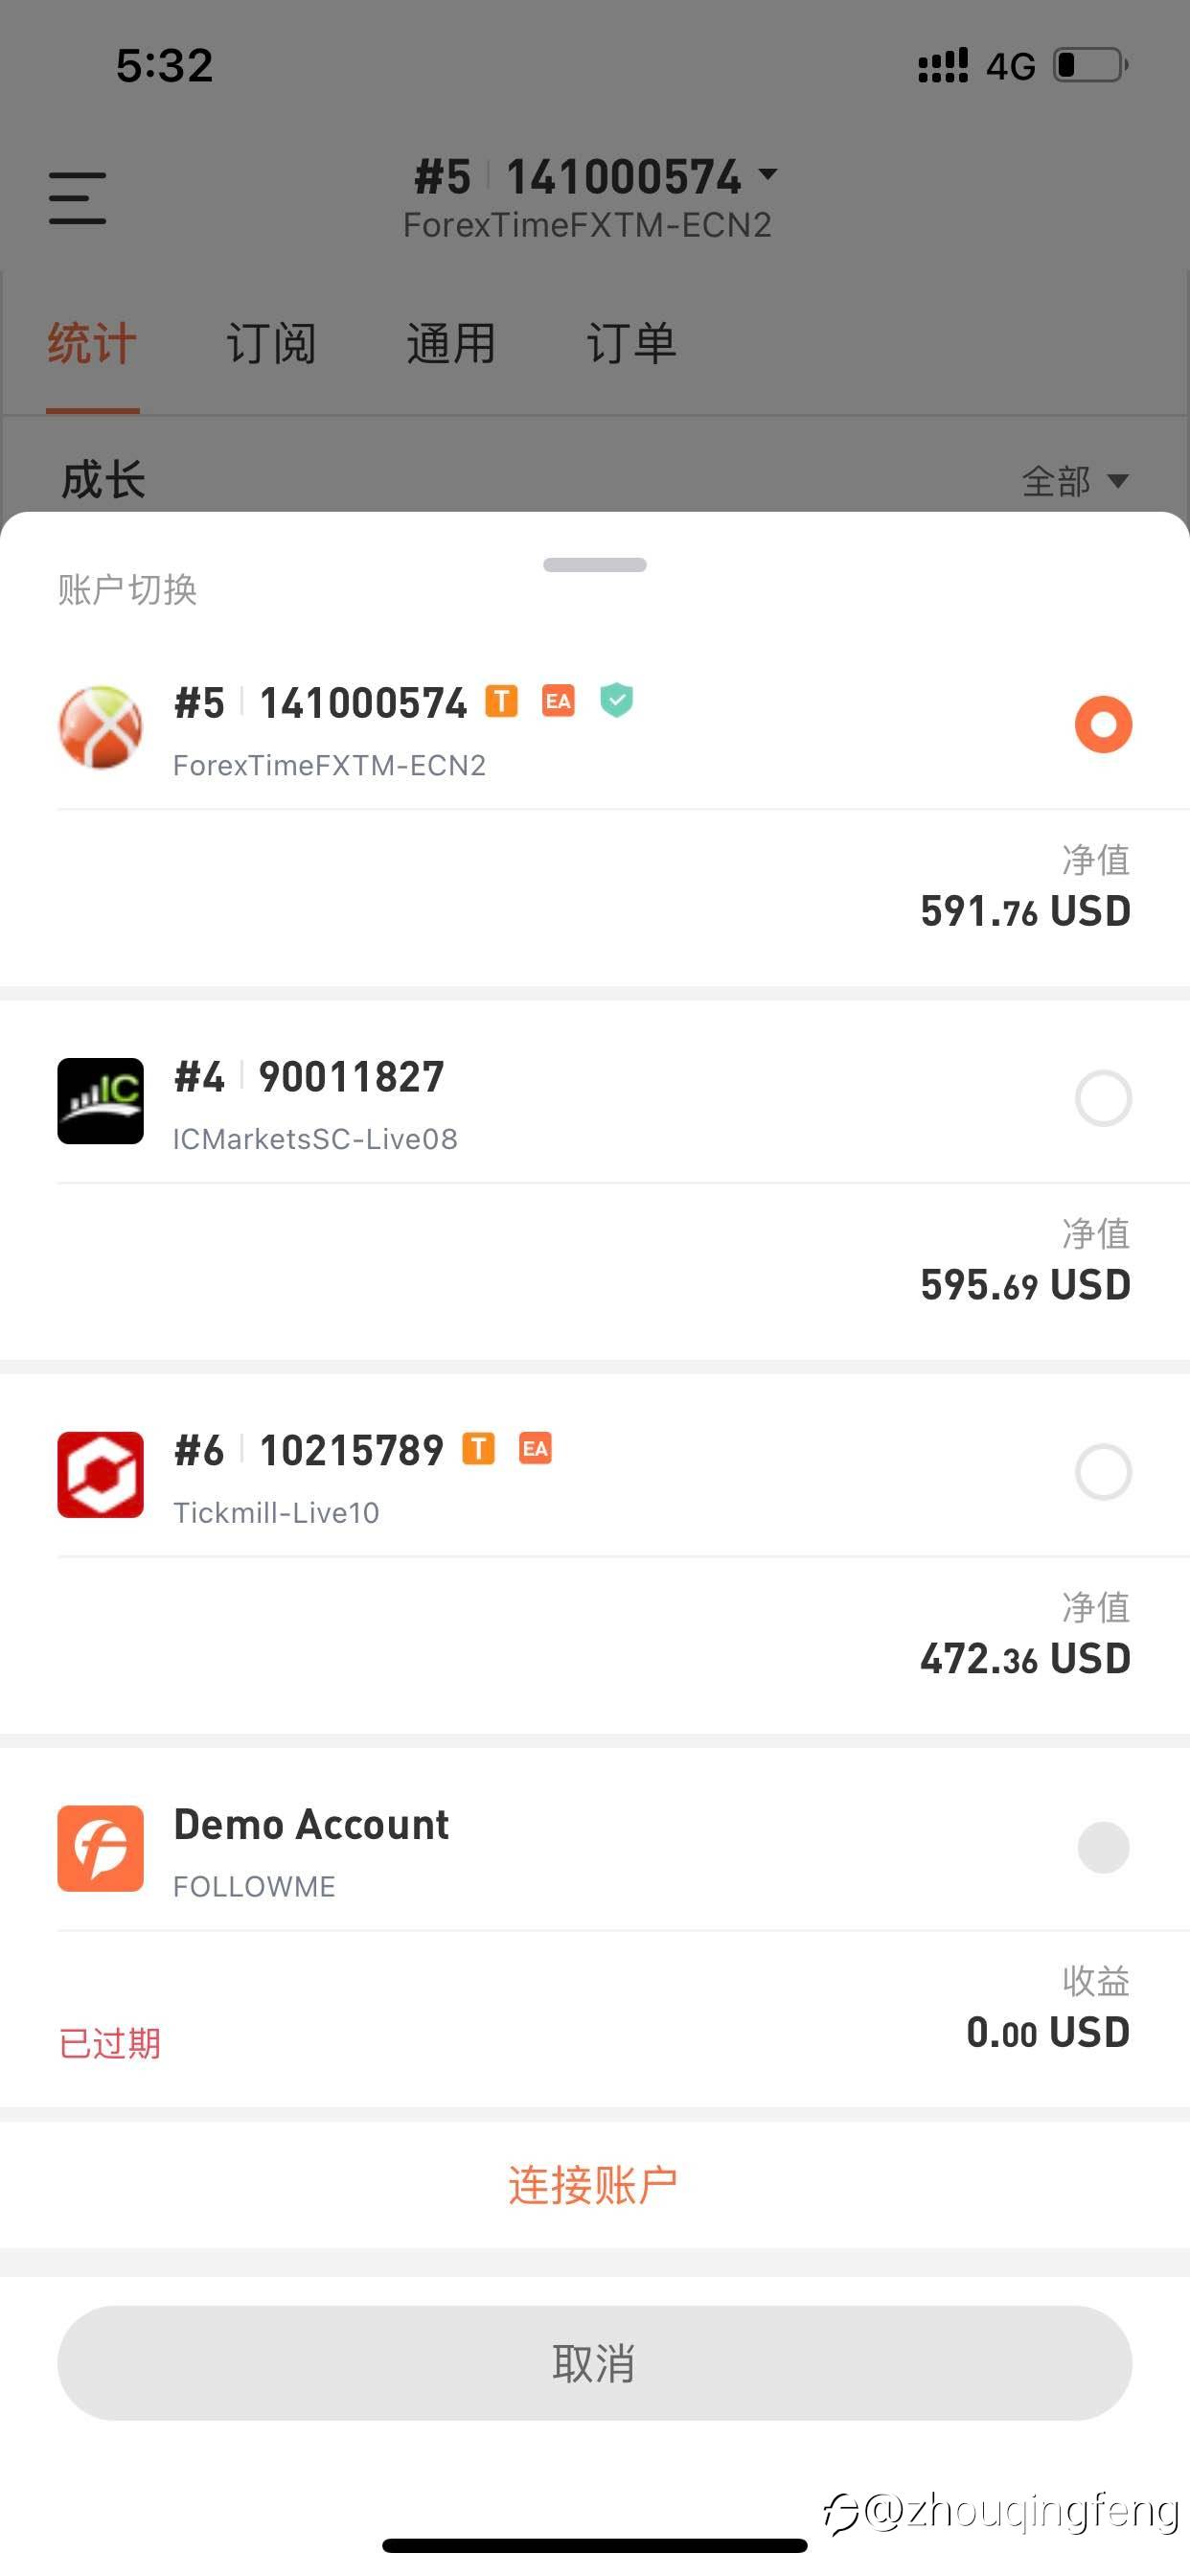Select the already chosen #5 141000574 radio
Screen dimensions: 1190x2576
click(x=1103, y=724)
